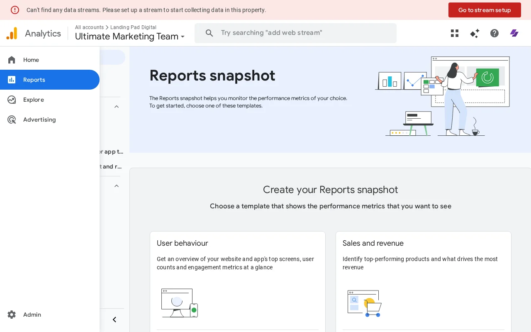Image resolution: width=531 pixels, height=332 pixels.
Task: Click the Insights sparkle icon
Action: [x=475, y=33]
